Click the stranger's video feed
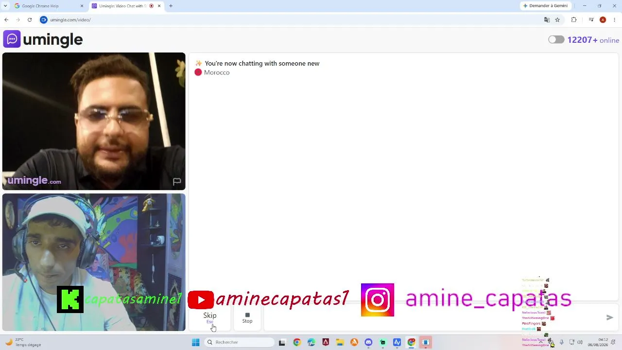 coord(94,121)
